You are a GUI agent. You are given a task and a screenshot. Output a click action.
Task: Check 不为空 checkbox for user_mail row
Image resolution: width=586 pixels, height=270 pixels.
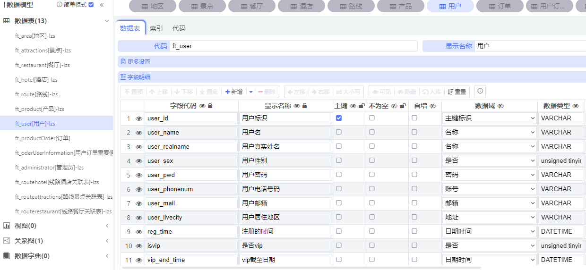[x=372, y=203]
